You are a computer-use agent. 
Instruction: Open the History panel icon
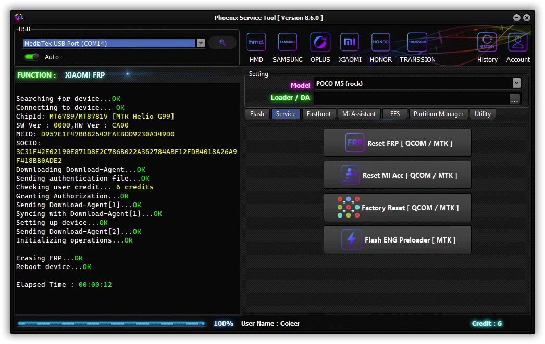pos(487,43)
